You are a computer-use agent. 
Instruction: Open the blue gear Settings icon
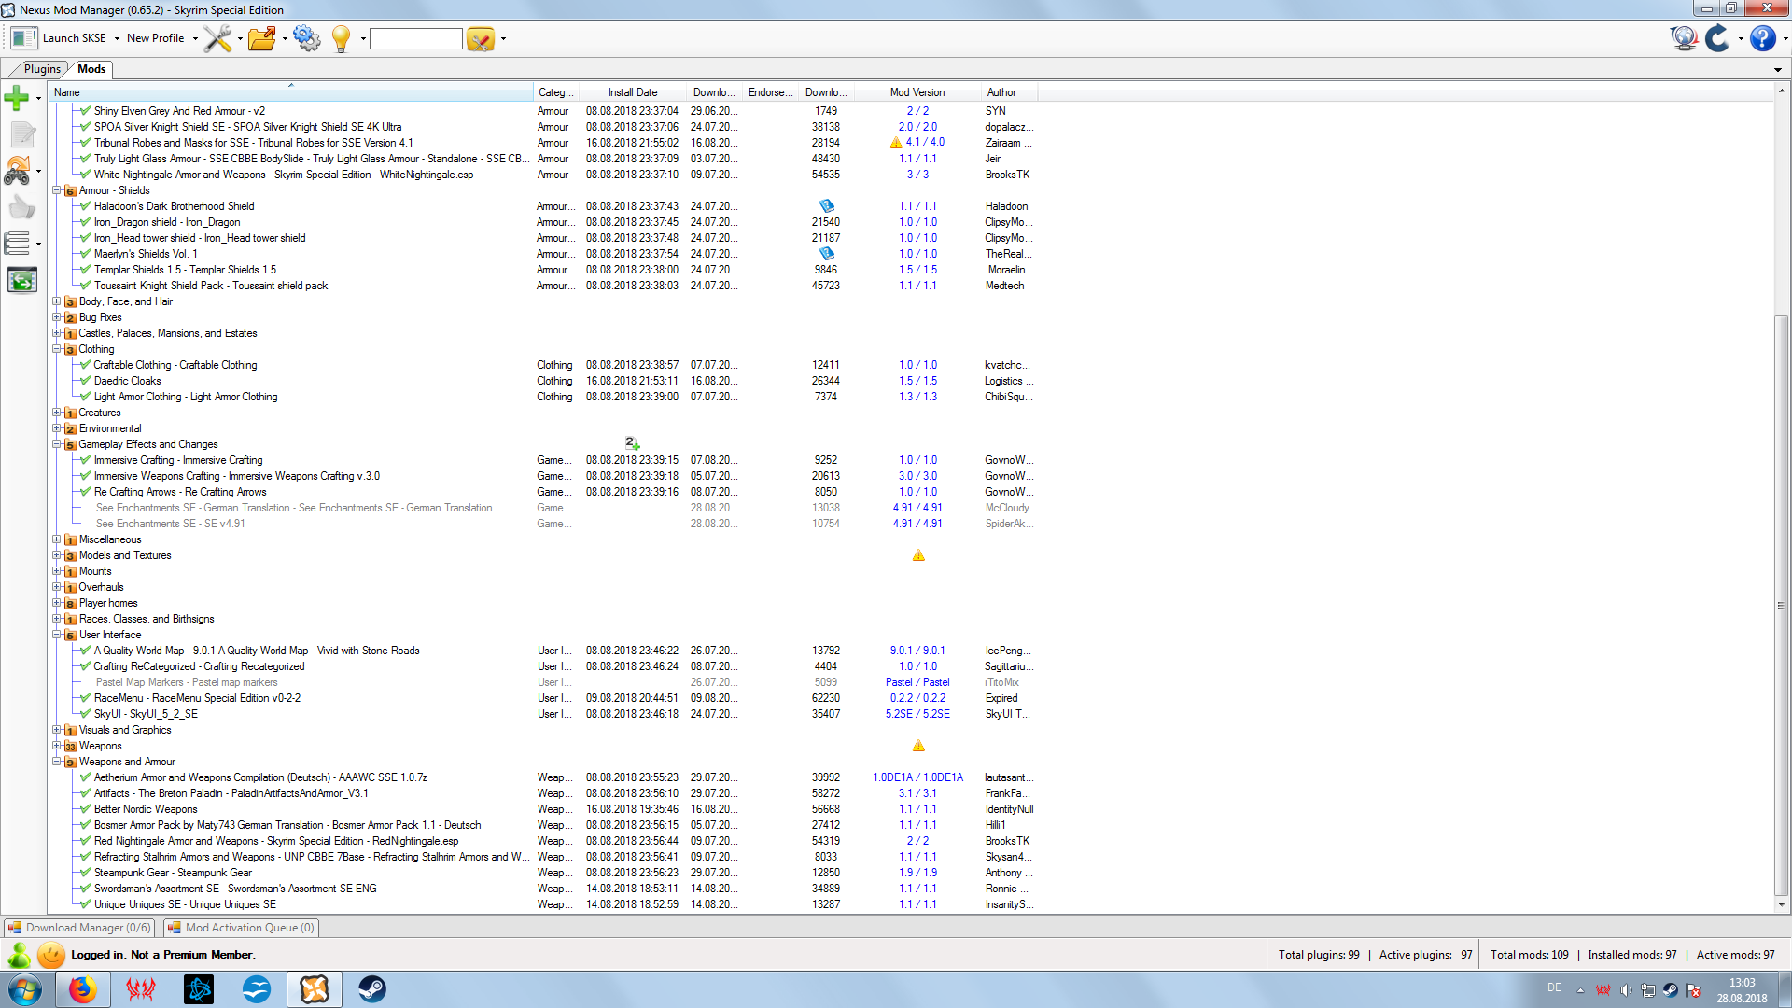tap(306, 38)
